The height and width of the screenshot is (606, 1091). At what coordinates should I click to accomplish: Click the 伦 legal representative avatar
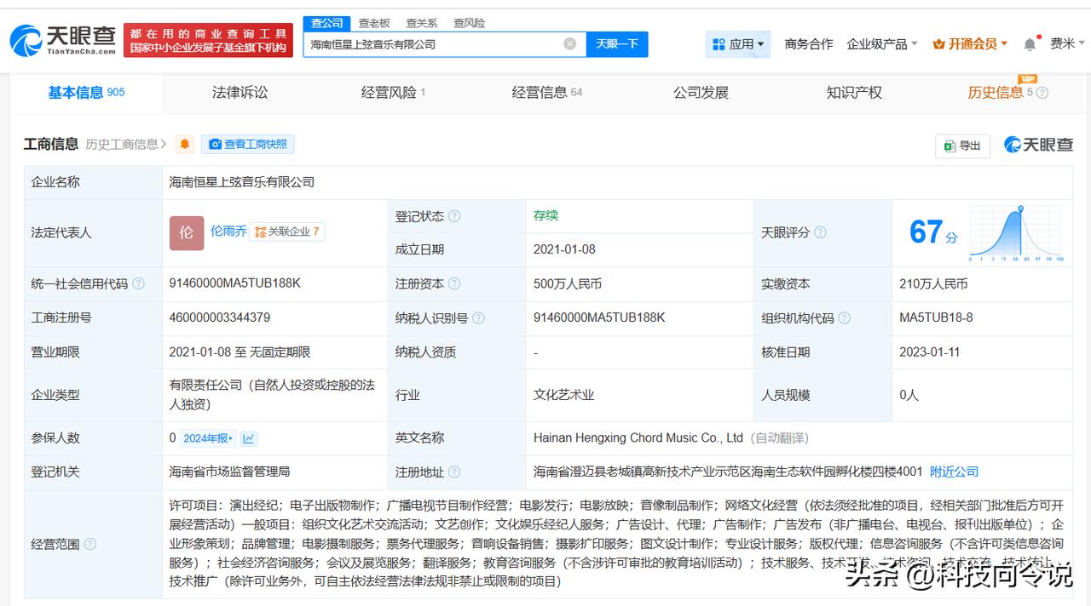[187, 232]
